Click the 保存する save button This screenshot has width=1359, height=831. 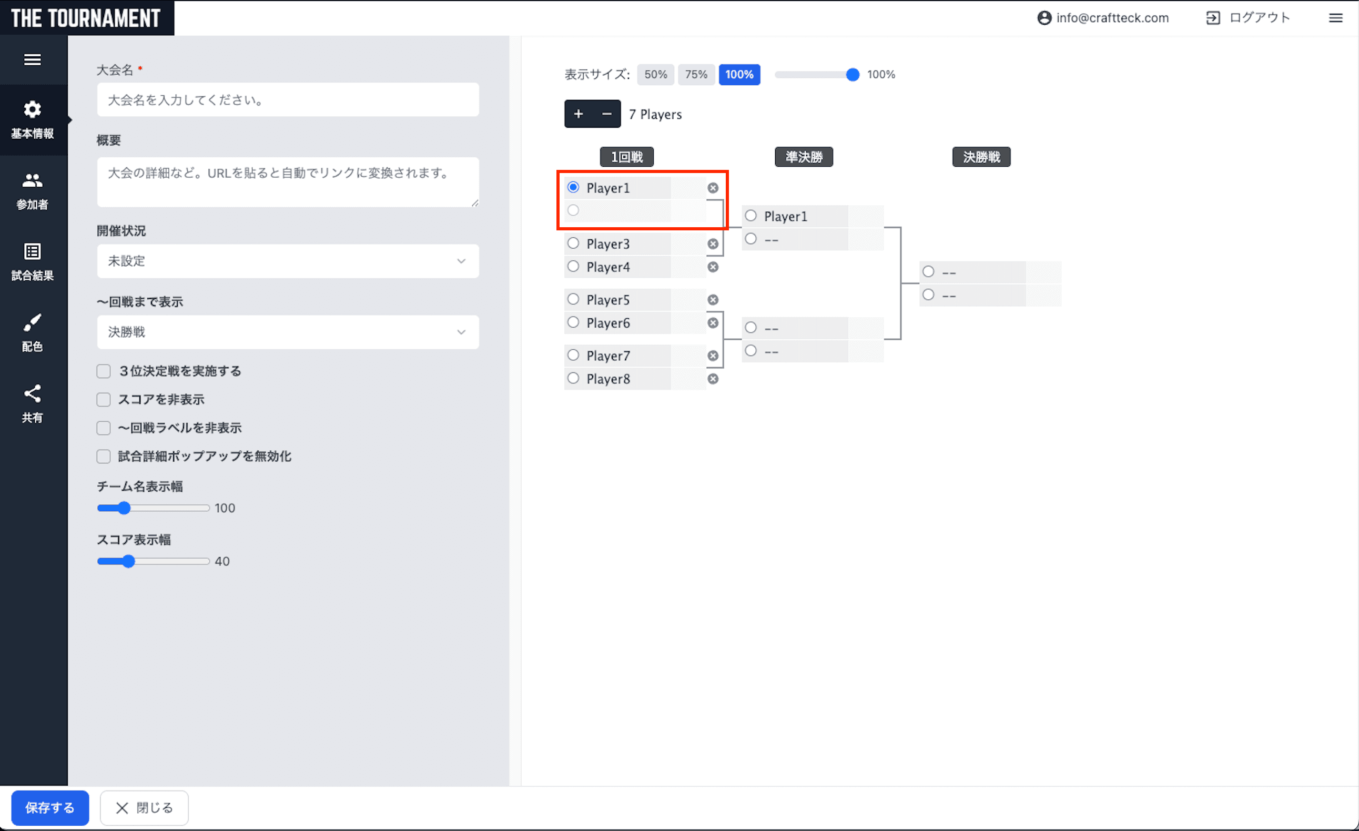point(49,807)
